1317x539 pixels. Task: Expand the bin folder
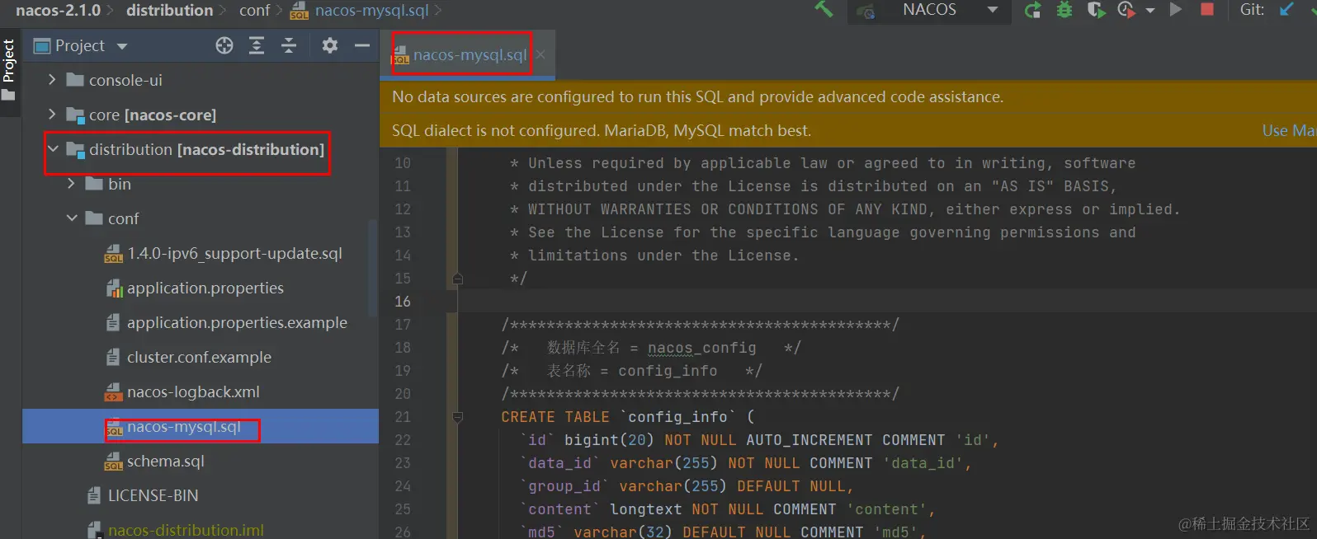(71, 184)
